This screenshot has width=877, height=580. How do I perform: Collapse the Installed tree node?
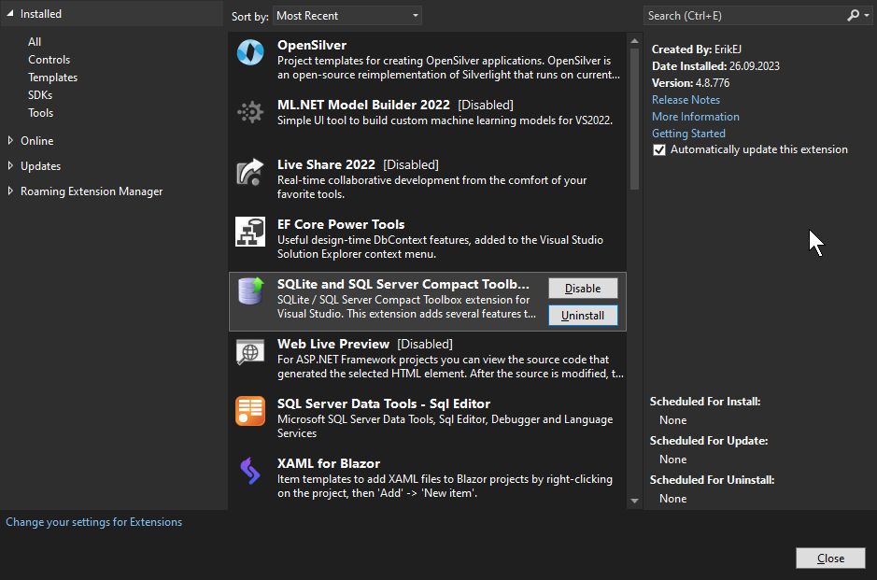pyautogui.click(x=10, y=13)
